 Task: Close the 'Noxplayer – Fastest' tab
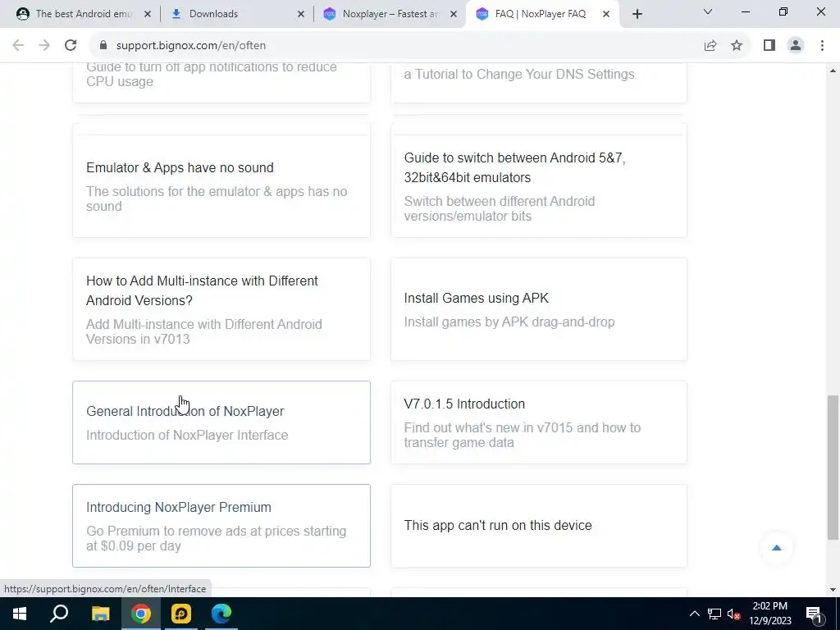[x=454, y=14]
